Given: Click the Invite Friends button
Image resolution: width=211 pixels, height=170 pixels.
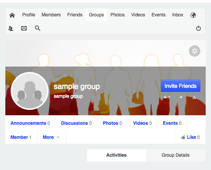Looking at the screenshot, I should coord(181,86).
